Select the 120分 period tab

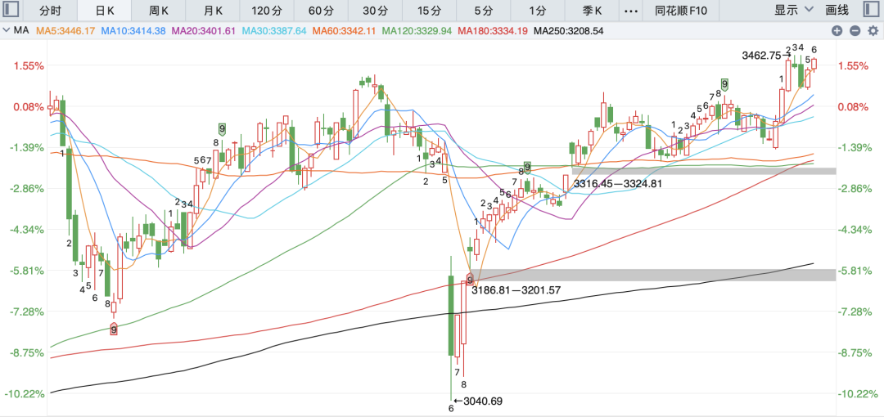pyautogui.click(x=267, y=11)
